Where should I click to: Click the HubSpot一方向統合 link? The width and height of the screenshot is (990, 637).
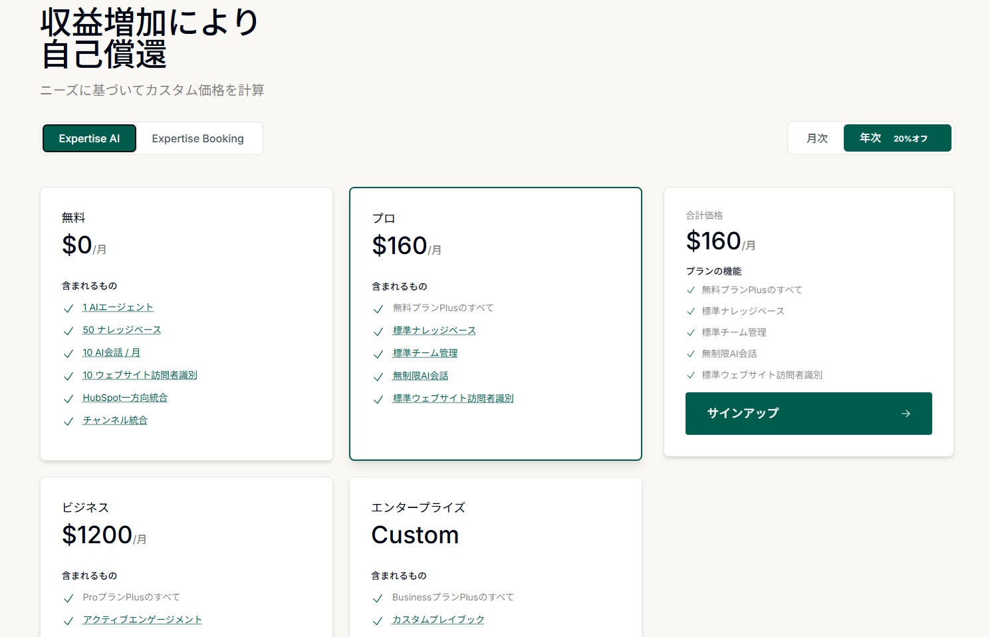125,398
